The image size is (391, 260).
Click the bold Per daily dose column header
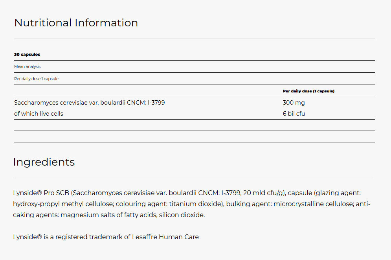coord(308,91)
